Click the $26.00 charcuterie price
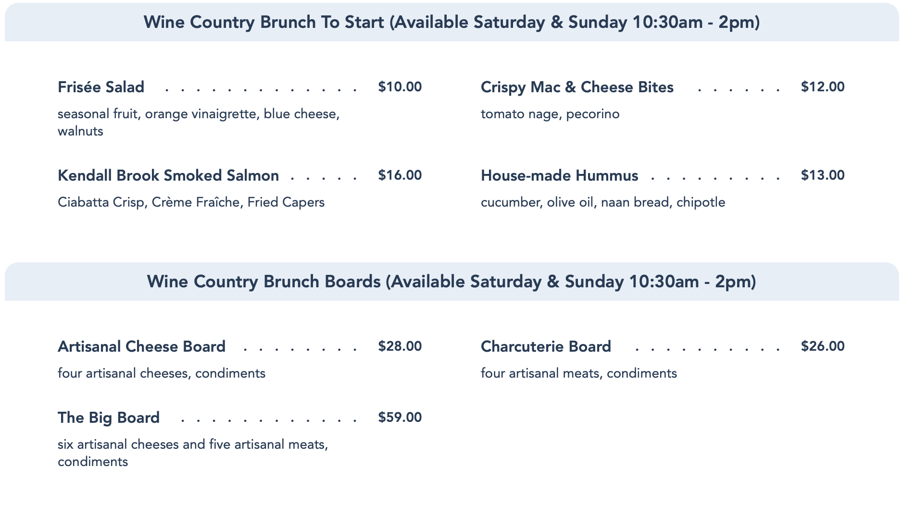902x516 pixels. 822,346
